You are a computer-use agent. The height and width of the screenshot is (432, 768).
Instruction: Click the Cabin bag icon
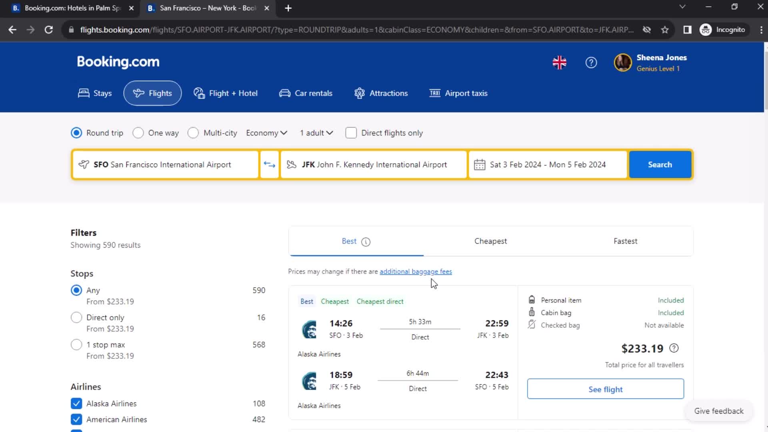532,312
